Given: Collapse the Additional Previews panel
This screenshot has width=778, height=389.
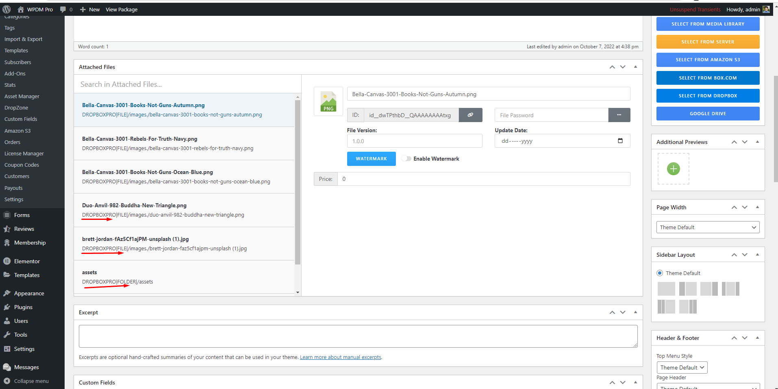Looking at the screenshot, I should tap(757, 142).
